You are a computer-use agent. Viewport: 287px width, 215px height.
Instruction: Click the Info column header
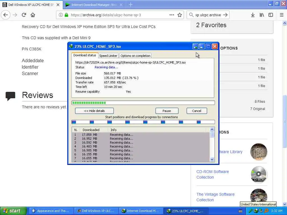click(158, 130)
